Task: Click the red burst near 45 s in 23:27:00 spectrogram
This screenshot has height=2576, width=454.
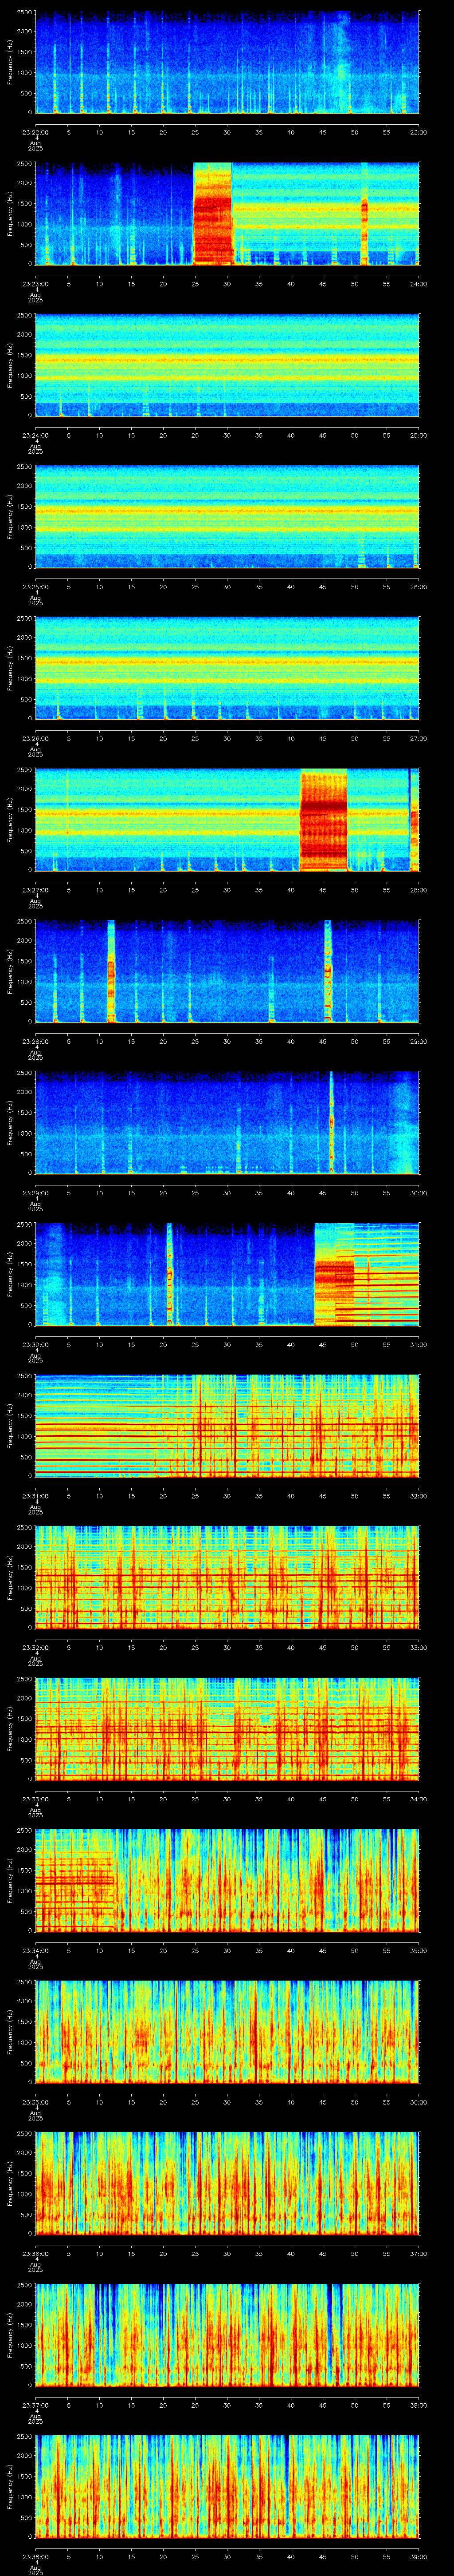Action: point(323,820)
